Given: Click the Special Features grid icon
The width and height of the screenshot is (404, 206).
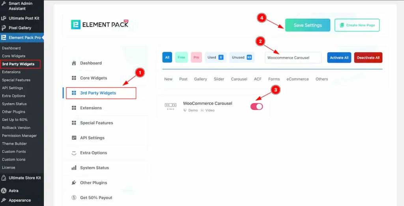Looking at the screenshot, I should point(74,123).
